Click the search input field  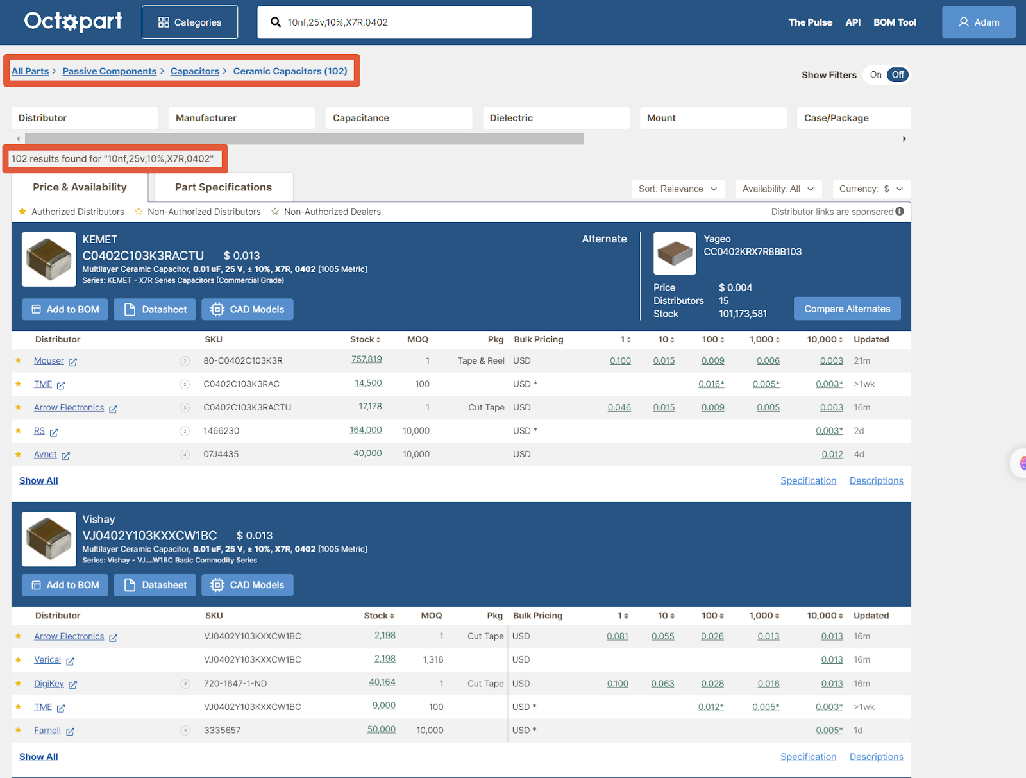394,22
